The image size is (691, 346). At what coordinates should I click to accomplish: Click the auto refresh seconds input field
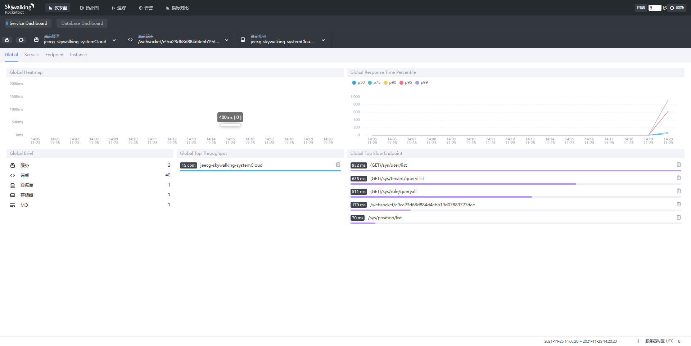click(x=655, y=8)
